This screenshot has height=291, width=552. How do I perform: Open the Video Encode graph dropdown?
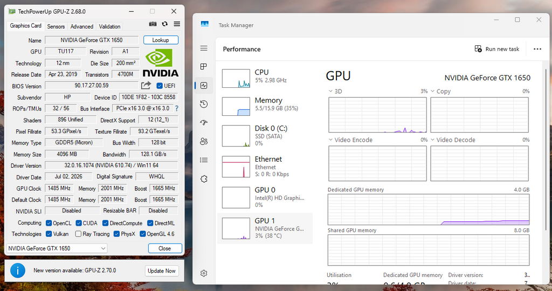(x=330, y=140)
